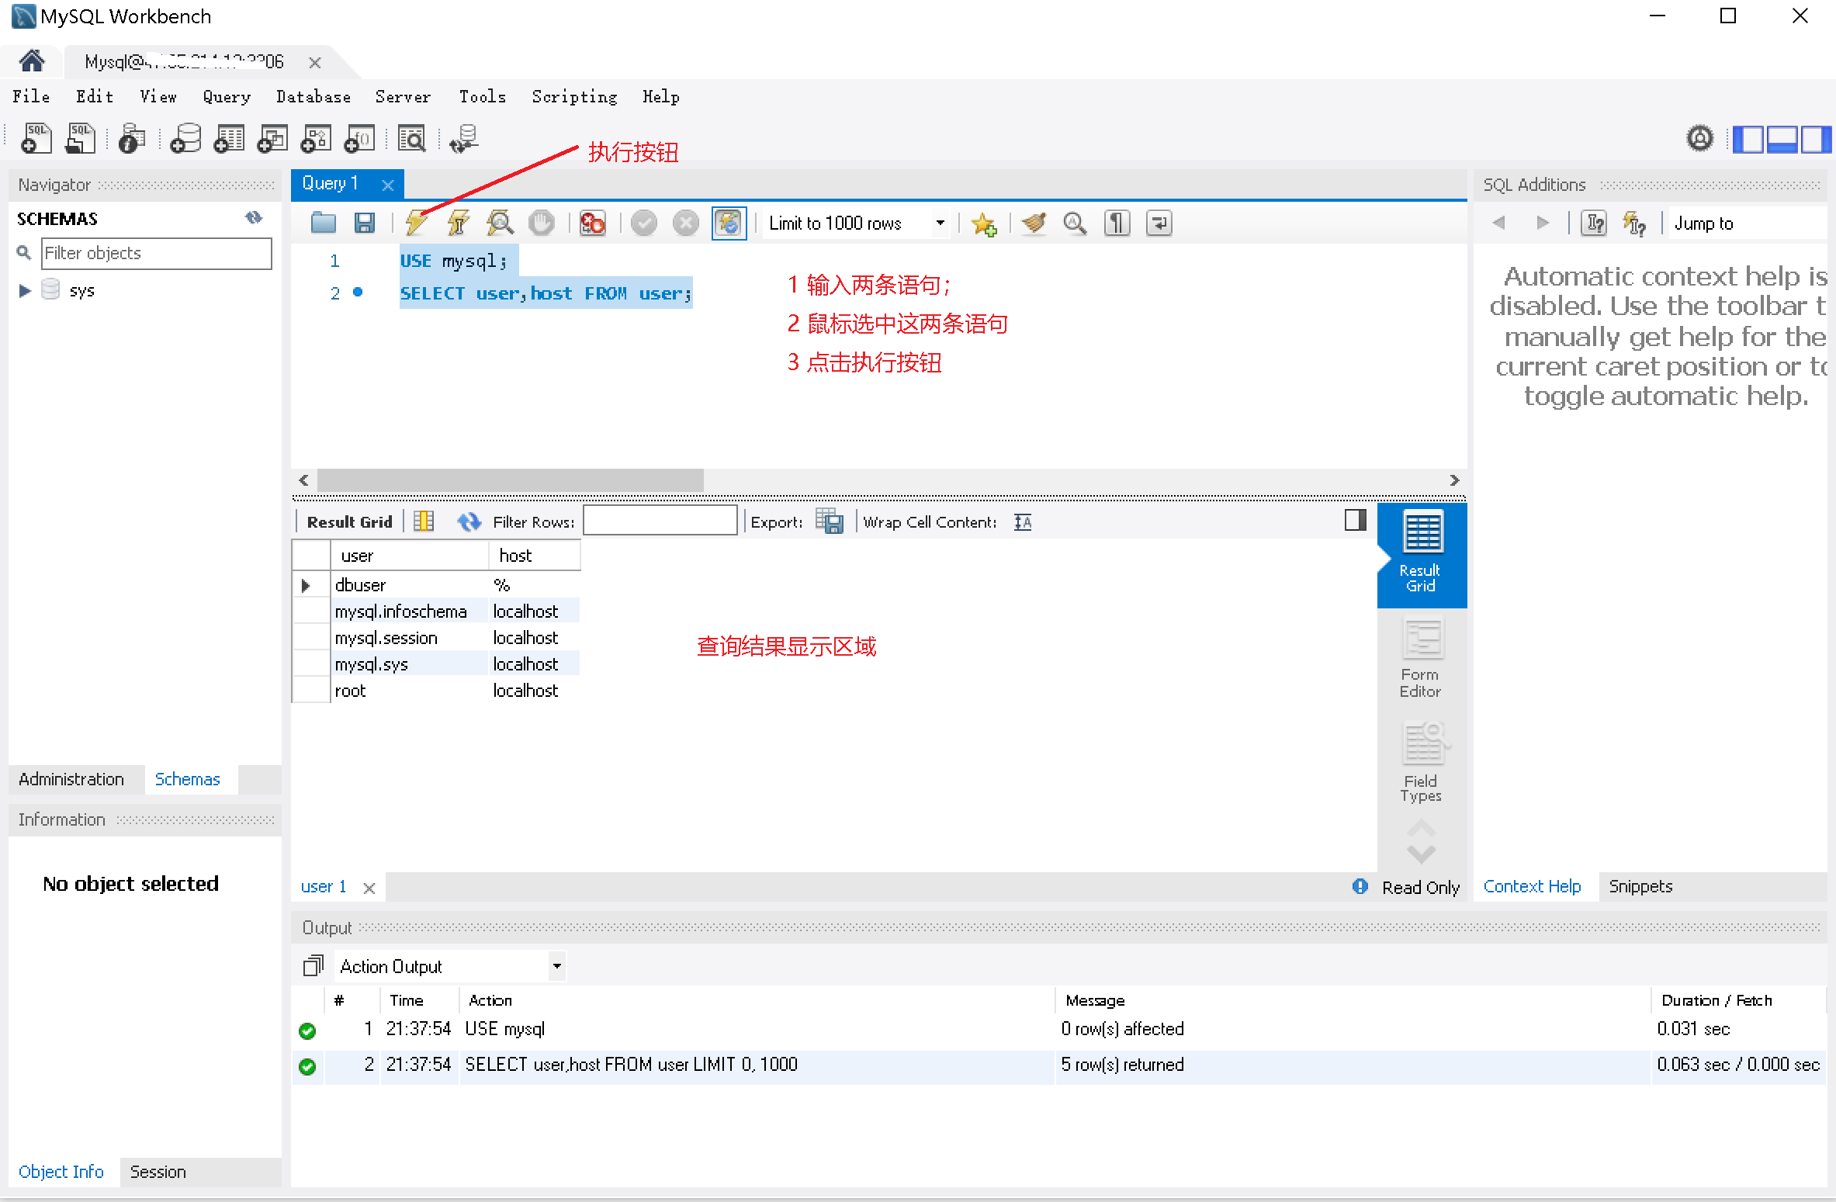The image size is (1836, 1202).
Task: Save the SQL script with the floppy icon
Action: 364,223
